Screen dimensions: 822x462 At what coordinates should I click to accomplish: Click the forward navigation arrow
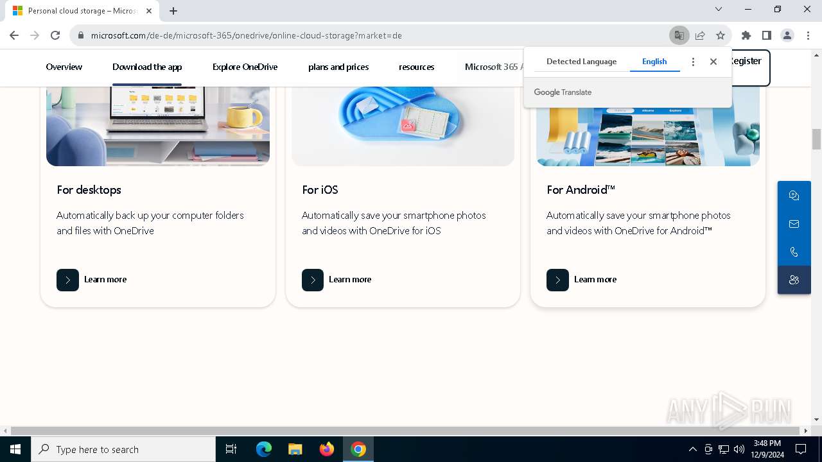35,35
